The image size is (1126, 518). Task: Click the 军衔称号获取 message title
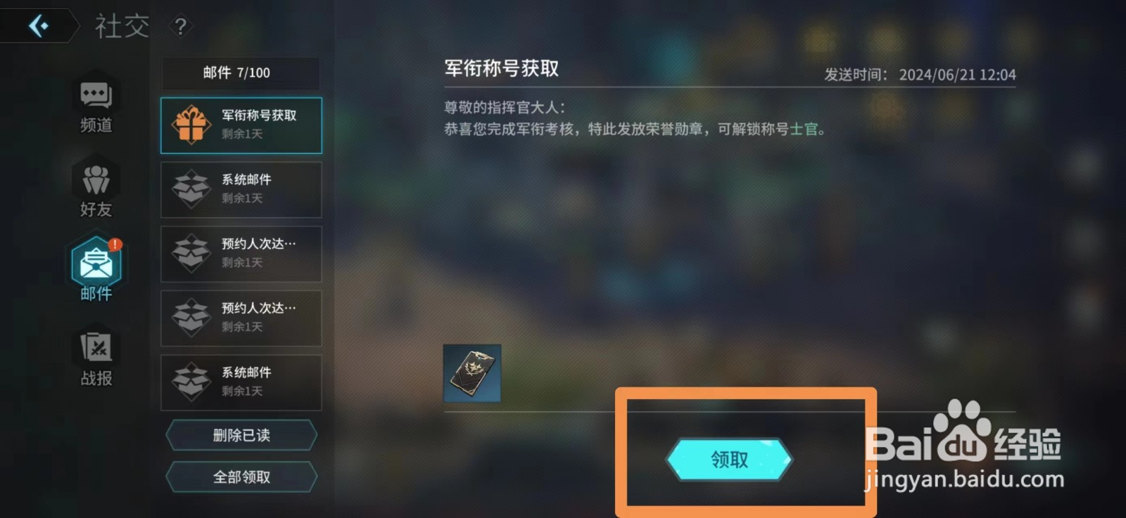(502, 69)
